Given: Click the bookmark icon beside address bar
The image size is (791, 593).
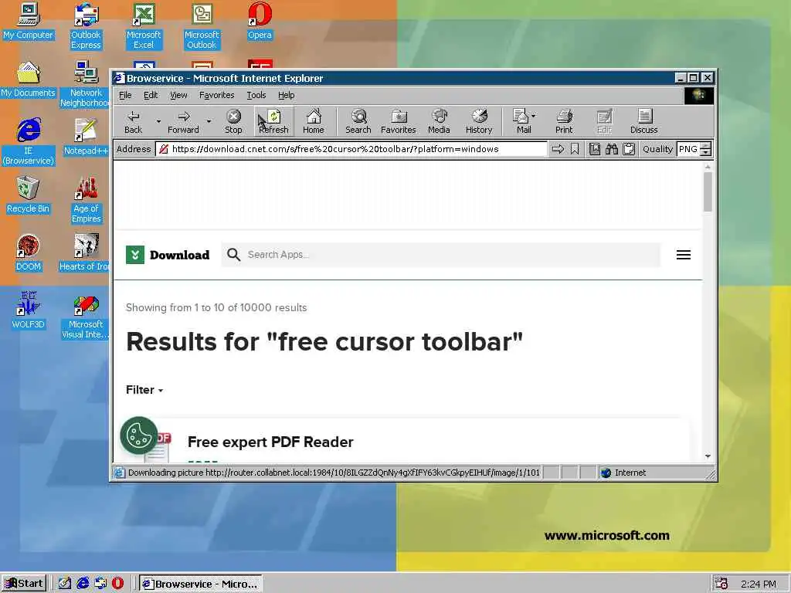Looking at the screenshot, I should (575, 149).
